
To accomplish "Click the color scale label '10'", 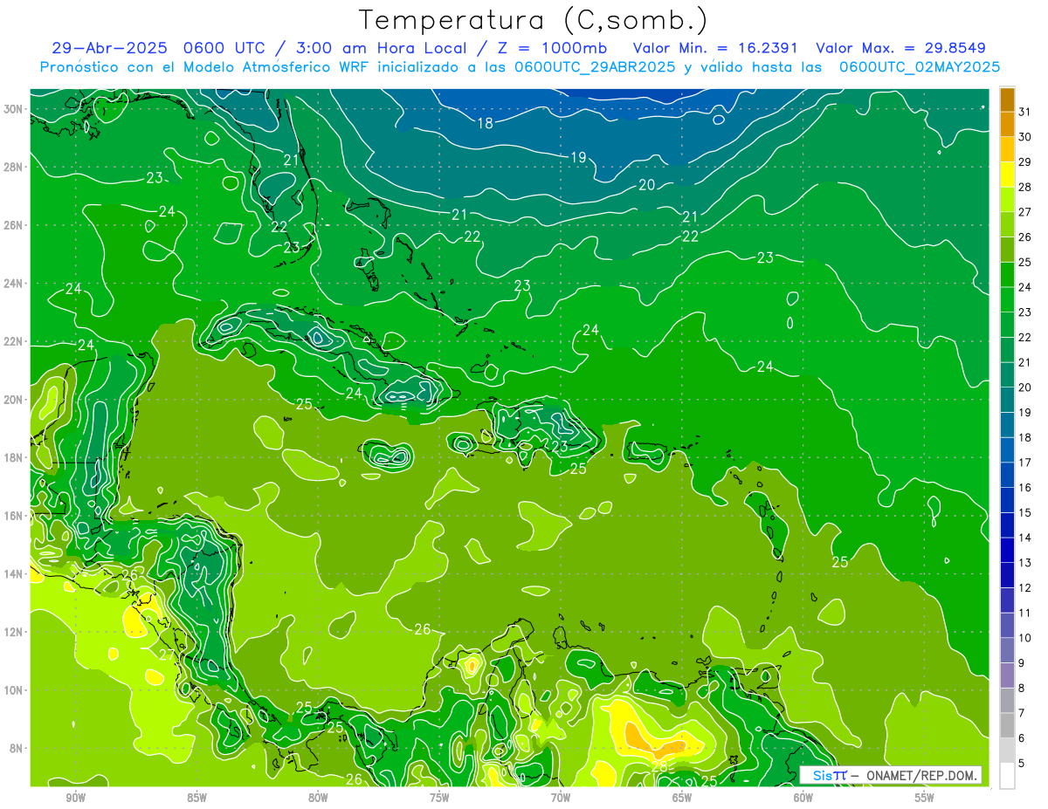I will click(x=1025, y=638).
